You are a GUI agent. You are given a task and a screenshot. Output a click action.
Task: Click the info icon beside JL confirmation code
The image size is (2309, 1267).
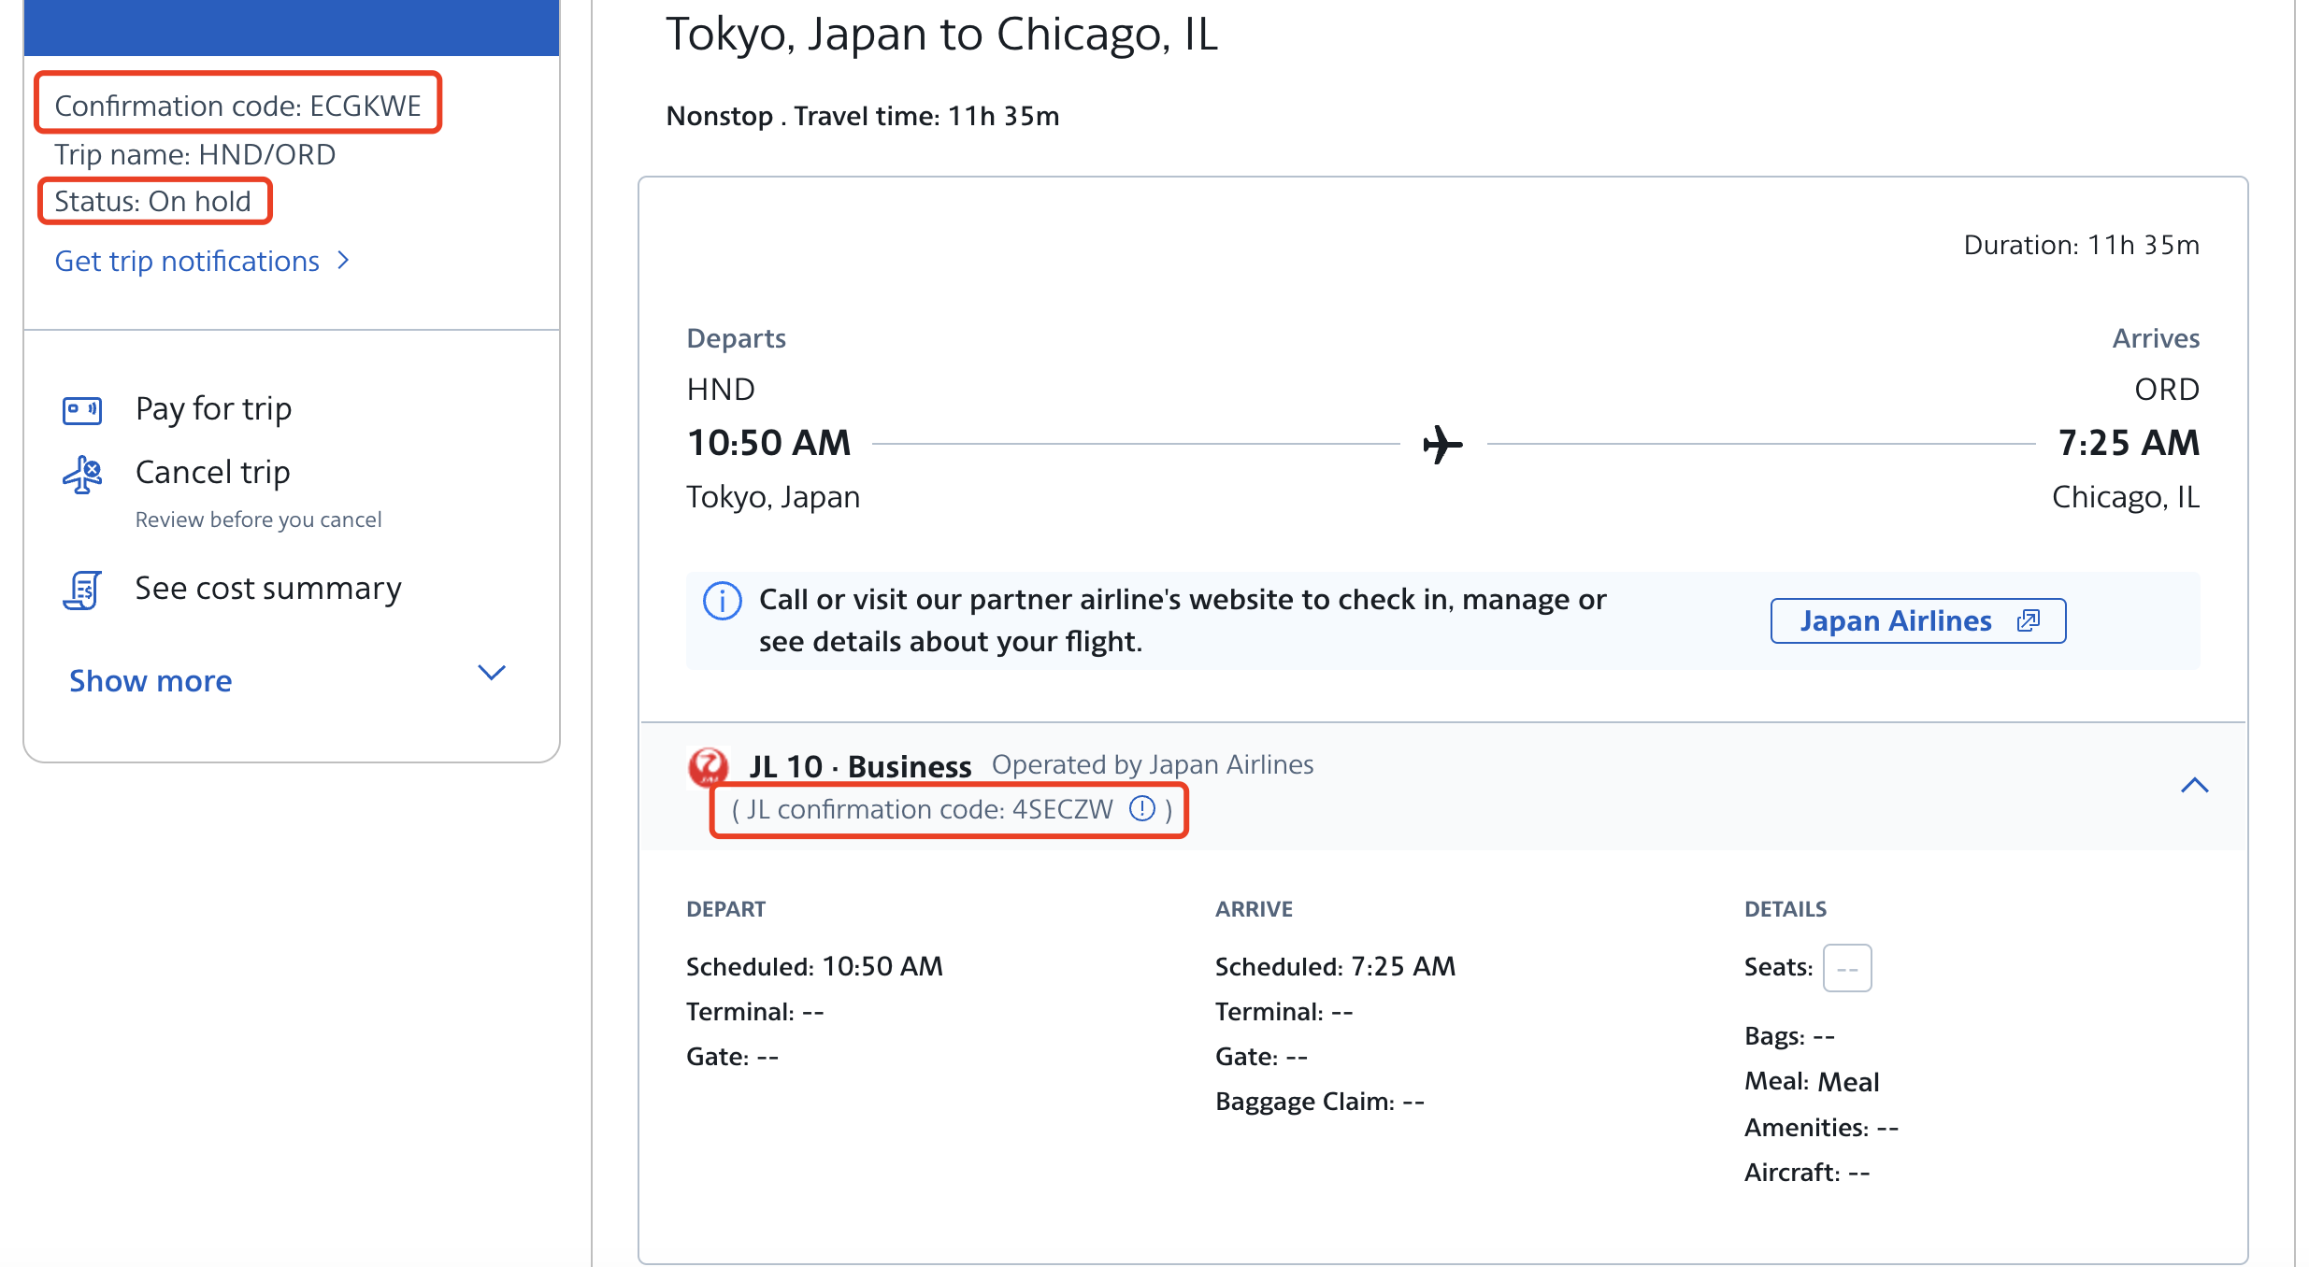[1142, 808]
